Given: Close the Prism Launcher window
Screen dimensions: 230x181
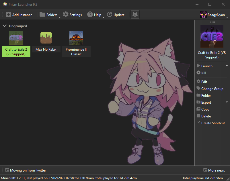Looking at the screenshot, I should coord(223,4).
